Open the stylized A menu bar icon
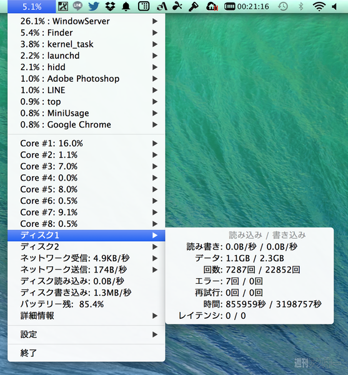 click(x=162, y=6)
